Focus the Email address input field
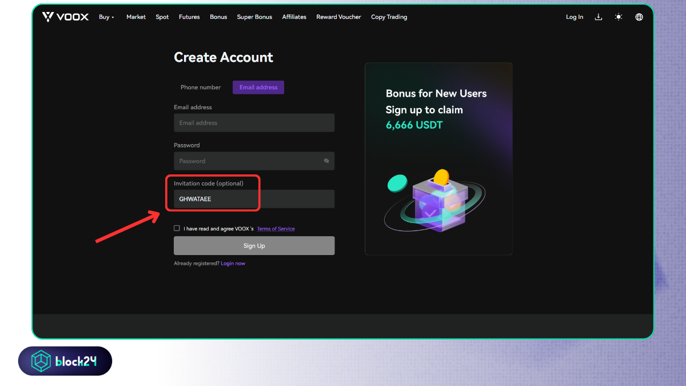 tap(254, 123)
